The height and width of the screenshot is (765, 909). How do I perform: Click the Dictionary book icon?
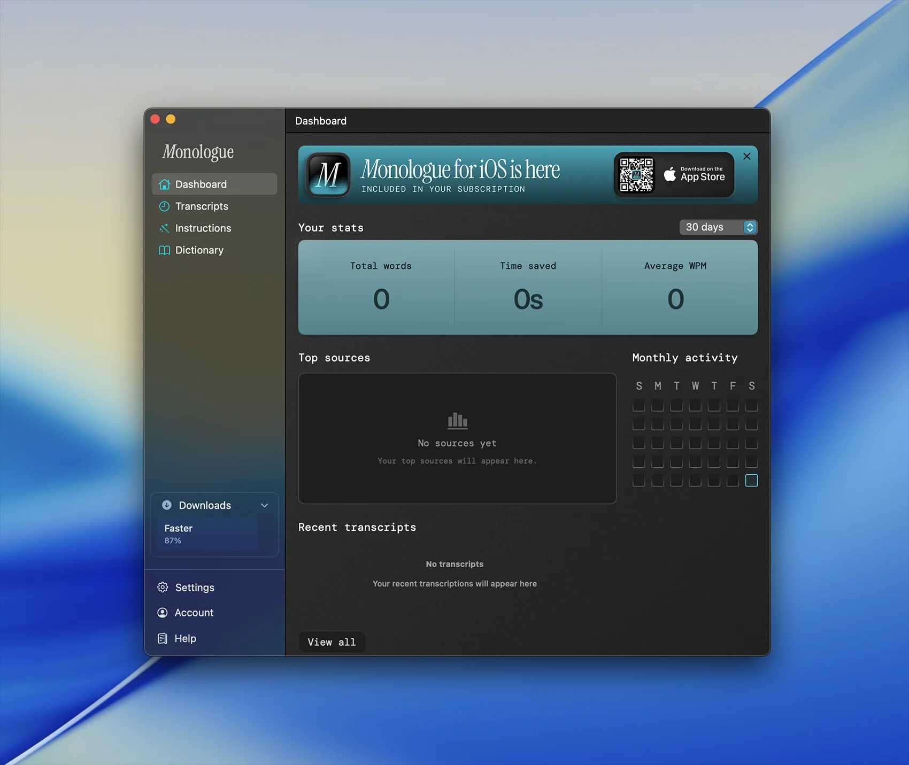pyautogui.click(x=164, y=250)
